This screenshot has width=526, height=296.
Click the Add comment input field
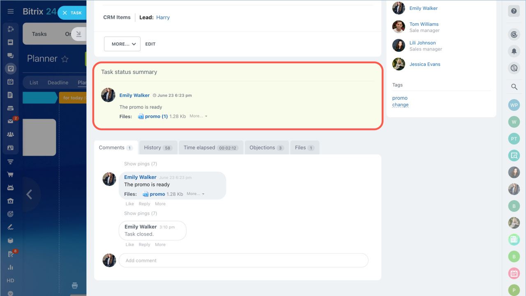243,260
